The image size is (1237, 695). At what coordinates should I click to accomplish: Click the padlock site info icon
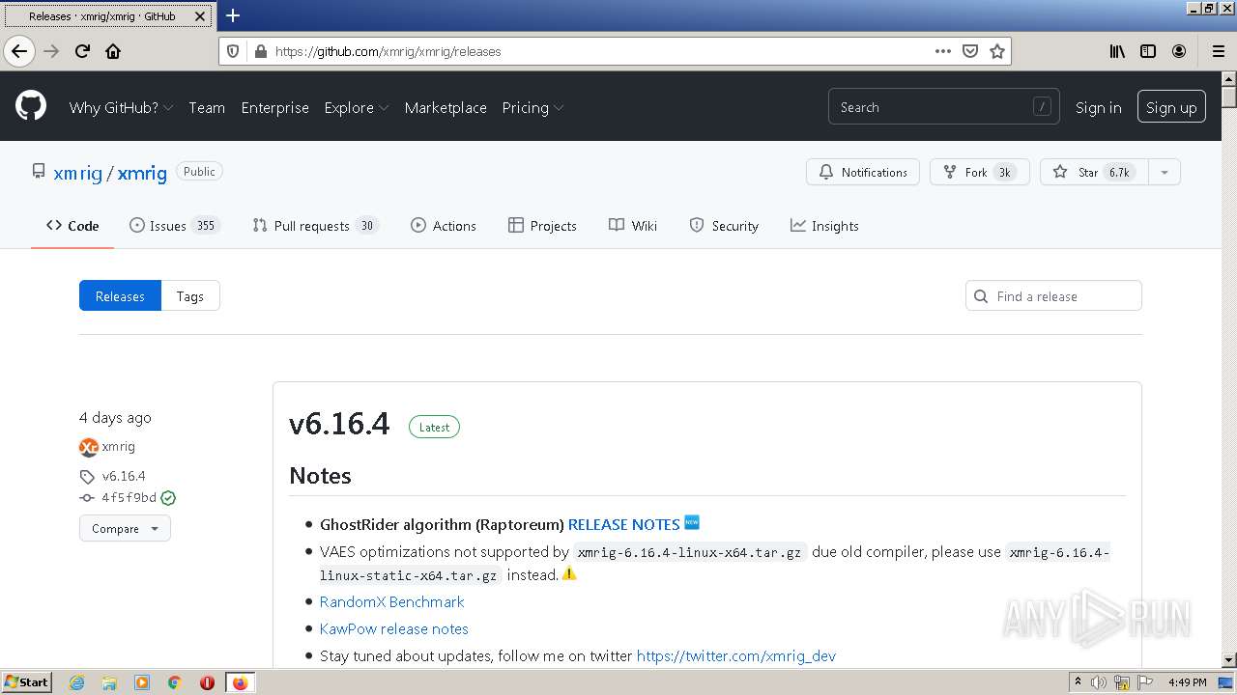coord(260,51)
